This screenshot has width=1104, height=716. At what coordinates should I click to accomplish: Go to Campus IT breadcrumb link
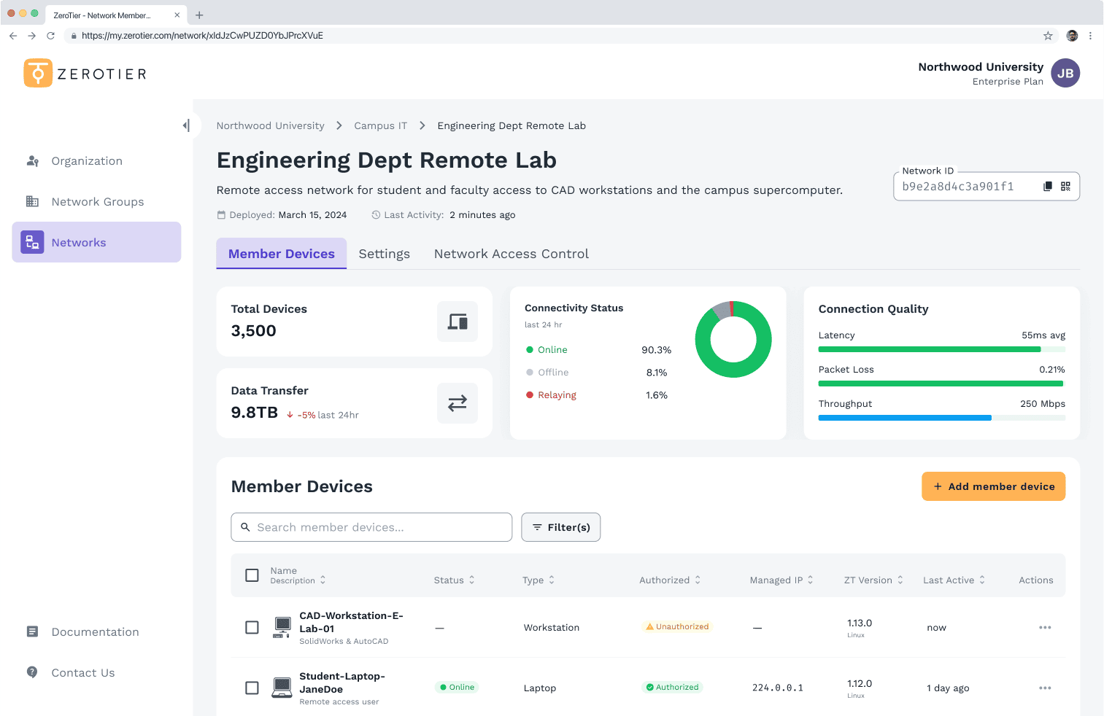tap(380, 126)
